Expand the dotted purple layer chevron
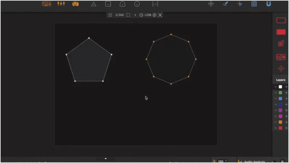 [275, 110]
